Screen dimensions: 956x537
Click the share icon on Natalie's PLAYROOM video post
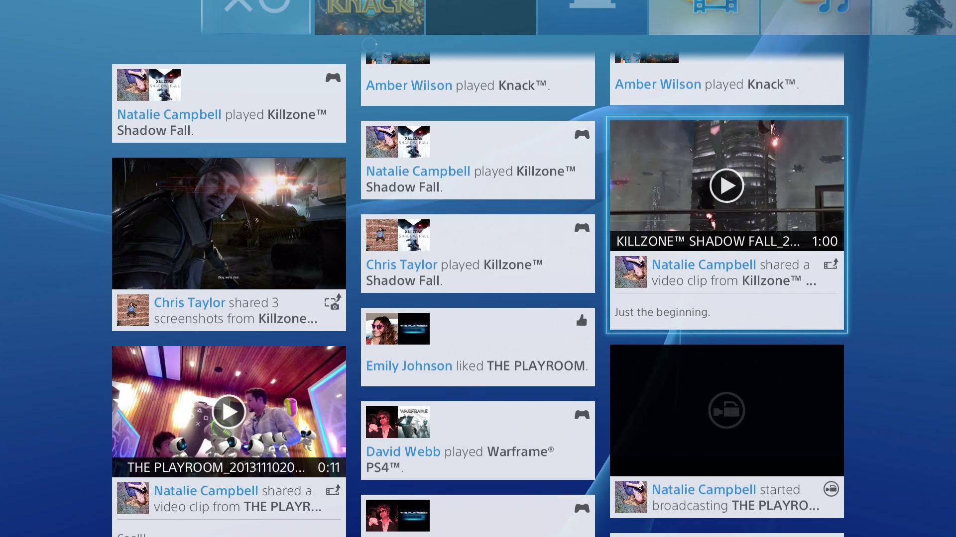333,490
